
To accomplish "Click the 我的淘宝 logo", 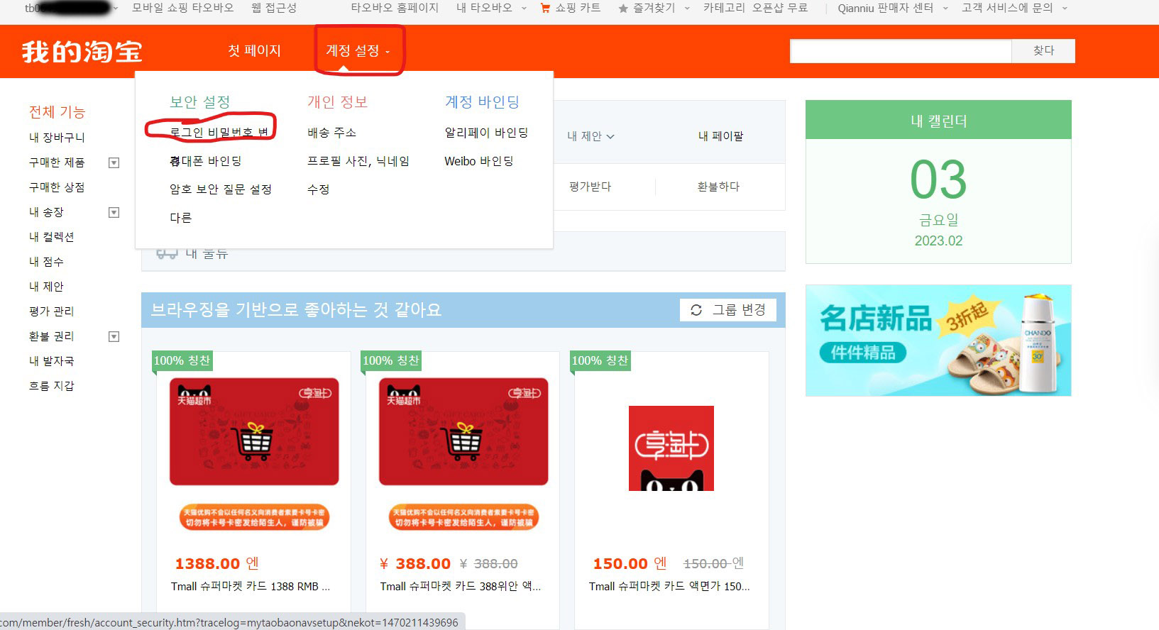I will coord(82,51).
